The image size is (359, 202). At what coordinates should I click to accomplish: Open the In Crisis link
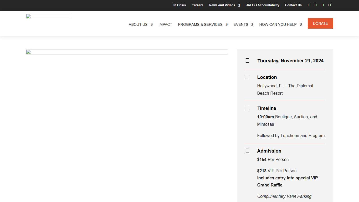(x=179, y=5)
